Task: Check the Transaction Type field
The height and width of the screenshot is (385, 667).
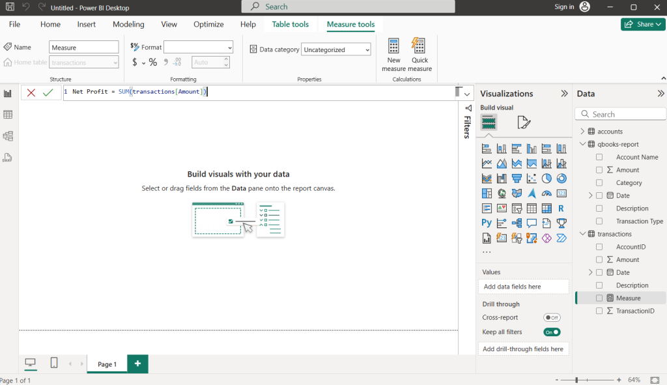Action: [x=599, y=221]
